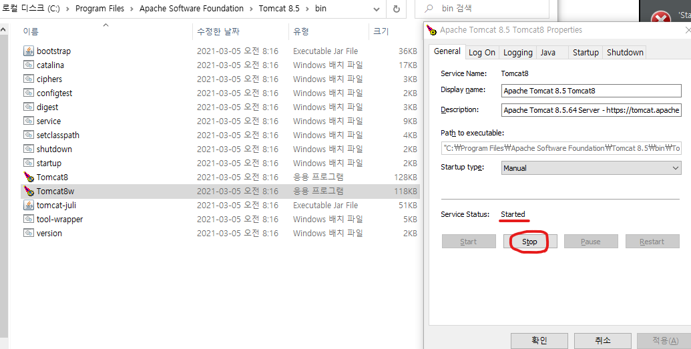Open the Startup type dropdown
Image resolution: width=691 pixels, height=349 pixels.
click(x=676, y=168)
